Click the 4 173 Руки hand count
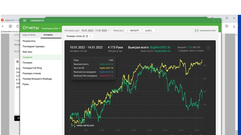Screen dimensions: 241x135 [x=115, y=47]
